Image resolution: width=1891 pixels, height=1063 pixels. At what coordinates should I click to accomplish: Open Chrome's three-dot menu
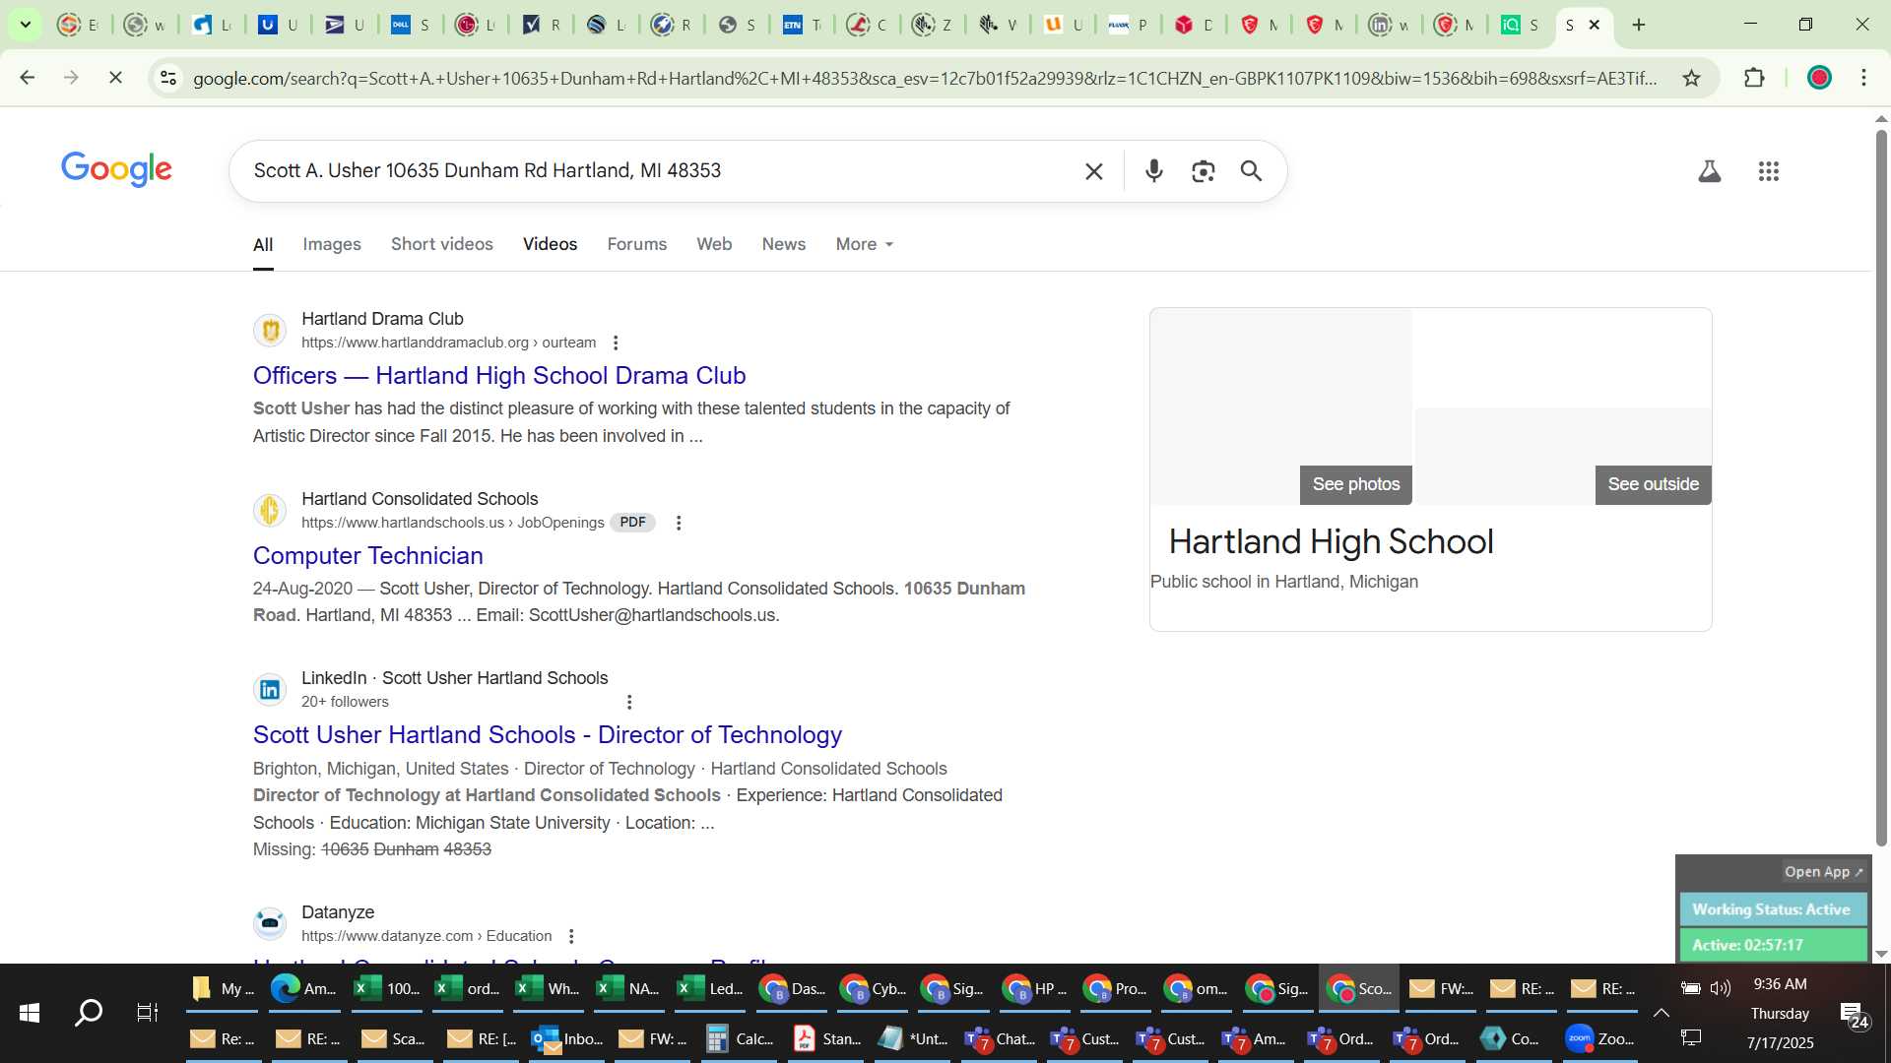click(1863, 78)
